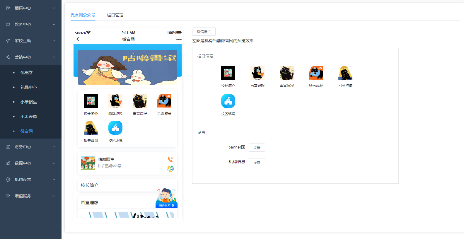Collapse the 营销中心 menu chevron
The height and width of the screenshot is (239, 464).
click(x=54, y=57)
